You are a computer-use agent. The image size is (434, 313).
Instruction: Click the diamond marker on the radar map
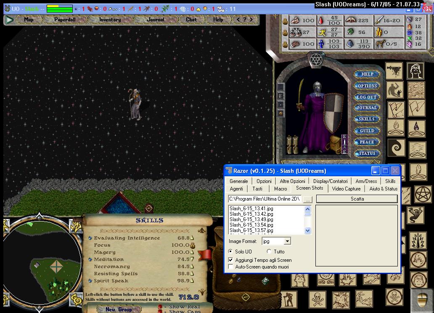point(56,266)
